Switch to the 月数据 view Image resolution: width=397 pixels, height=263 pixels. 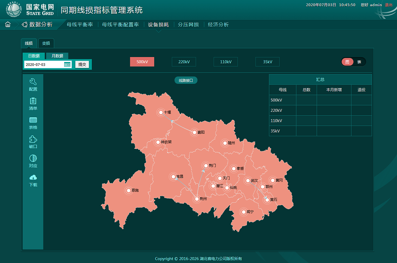pyautogui.click(x=57, y=56)
